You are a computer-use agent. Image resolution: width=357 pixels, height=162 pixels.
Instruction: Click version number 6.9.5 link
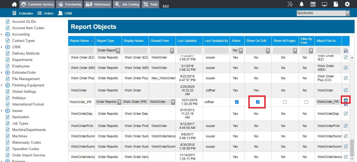click(x=166, y=6)
